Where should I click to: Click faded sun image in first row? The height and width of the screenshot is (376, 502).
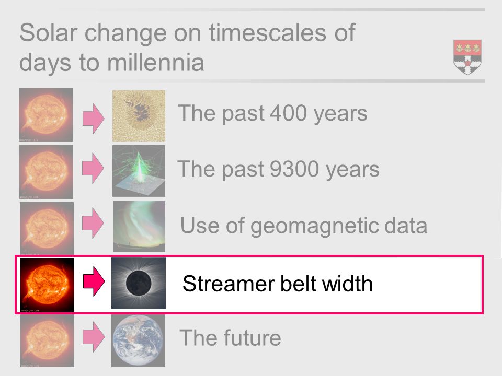pyautogui.click(x=46, y=114)
